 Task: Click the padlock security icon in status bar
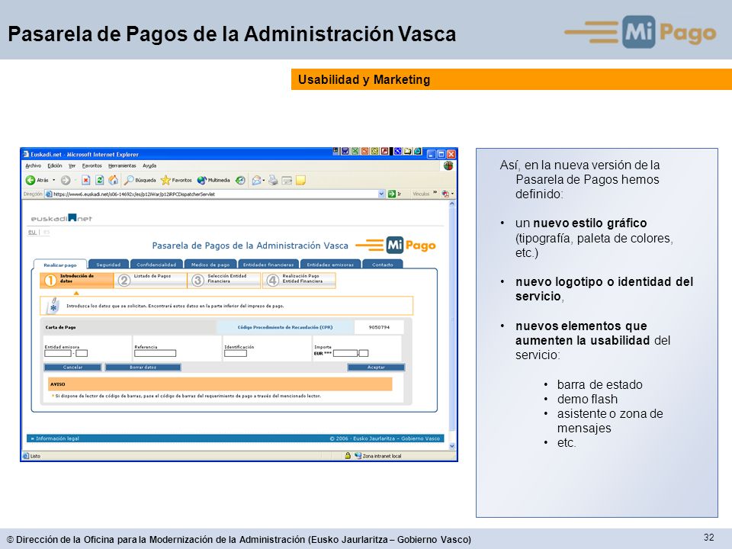[348, 456]
